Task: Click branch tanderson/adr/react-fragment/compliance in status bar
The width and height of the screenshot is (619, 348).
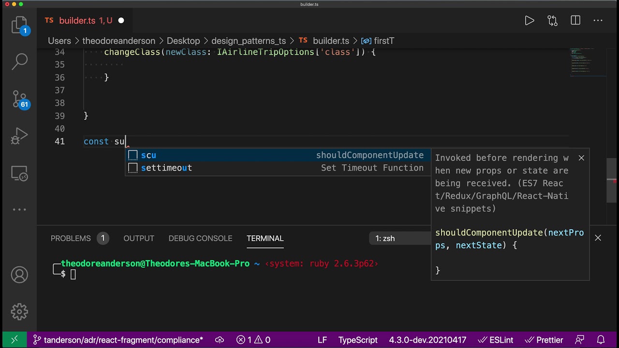Action: (118, 340)
